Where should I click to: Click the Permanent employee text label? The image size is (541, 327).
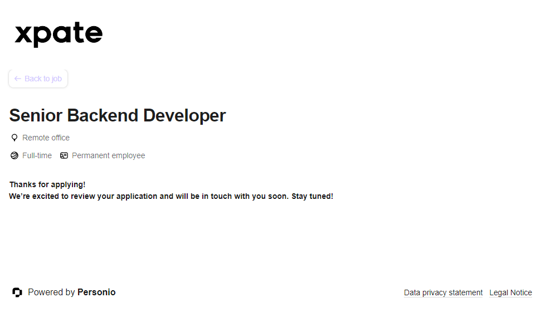pyautogui.click(x=108, y=155)
